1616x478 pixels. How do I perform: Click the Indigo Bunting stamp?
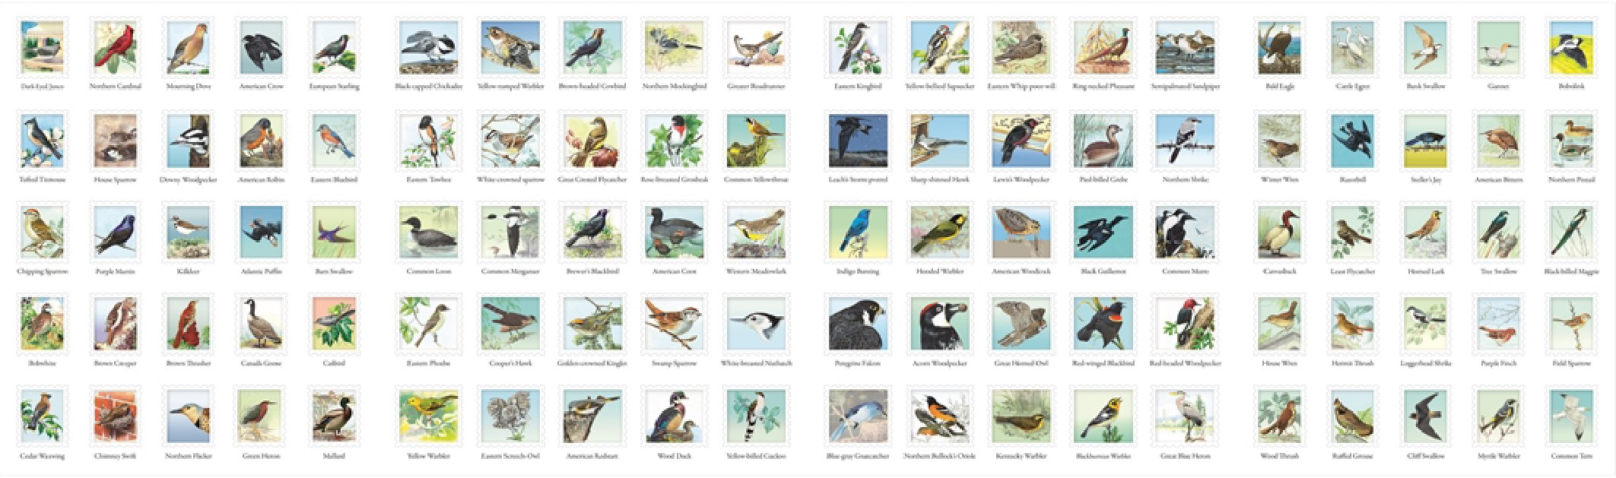857,232
